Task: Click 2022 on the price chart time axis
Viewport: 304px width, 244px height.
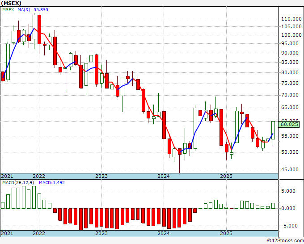Action: coord(39,176)
